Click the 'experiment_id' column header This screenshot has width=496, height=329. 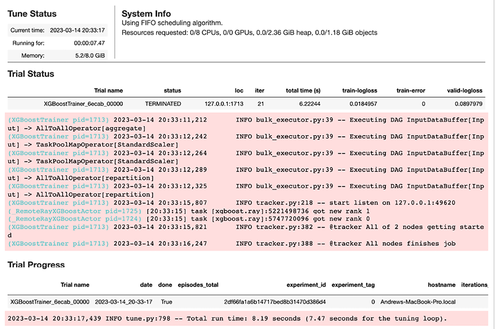[306, 285]
